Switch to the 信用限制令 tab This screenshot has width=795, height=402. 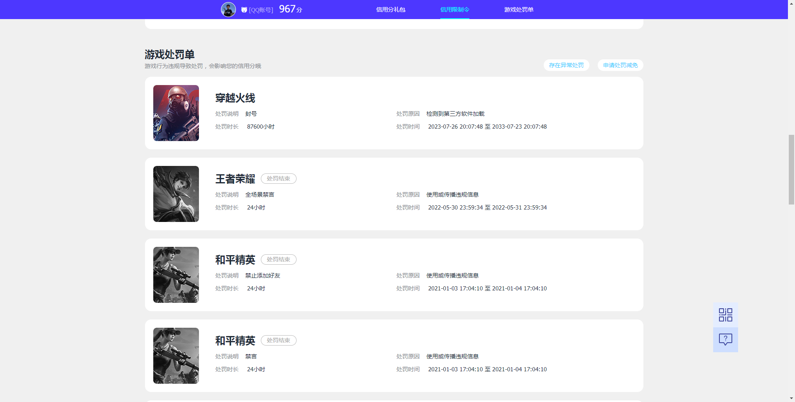click(x=454, y=10)
